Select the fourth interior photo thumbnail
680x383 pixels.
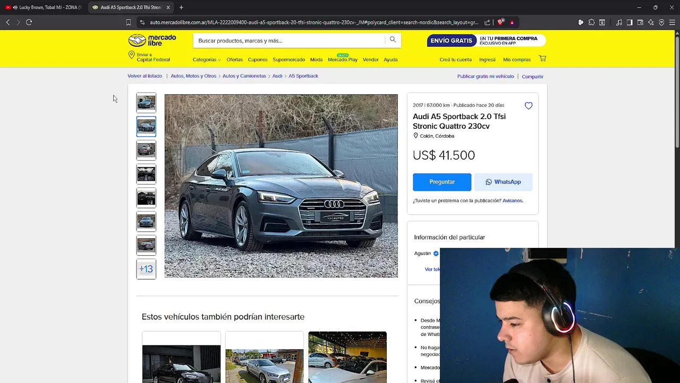point(146,174)
